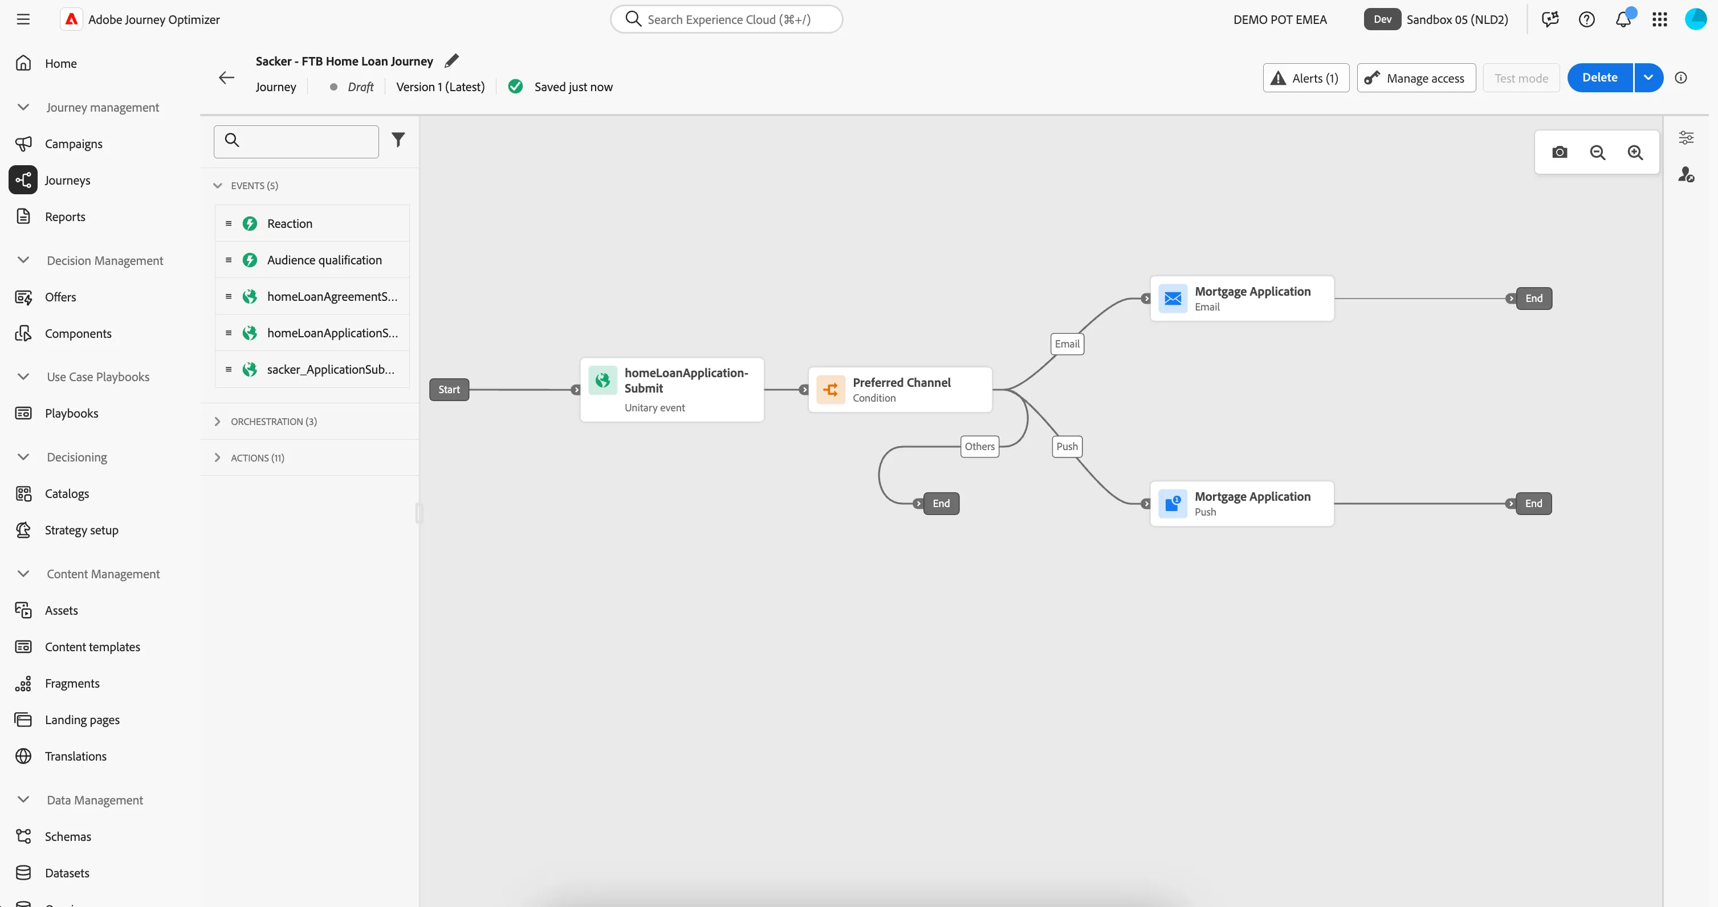Go back using the left arrow
This screenshot has height=907, width=1718.
[x=227, y=78]
